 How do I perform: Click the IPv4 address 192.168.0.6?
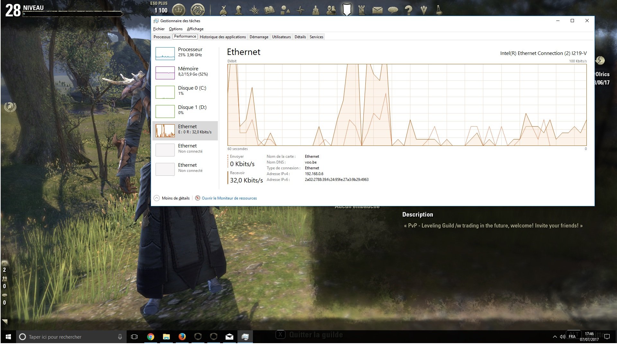point(314,174)
